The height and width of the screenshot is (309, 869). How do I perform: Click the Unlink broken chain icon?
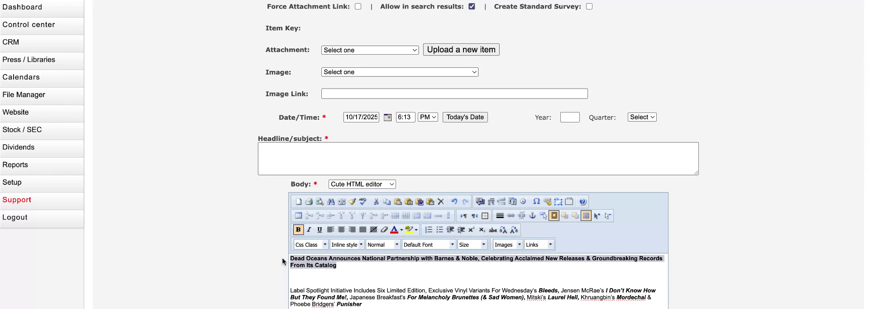coord(522,216)
